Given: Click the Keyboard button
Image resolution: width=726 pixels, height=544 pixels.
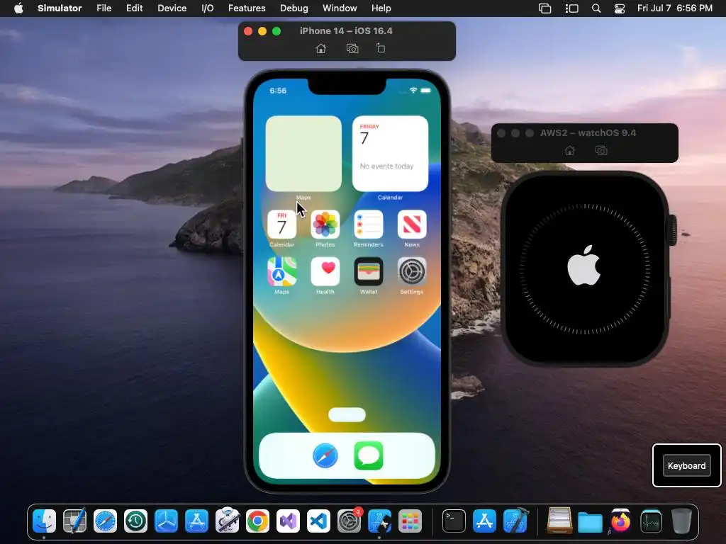Looking at the screenshot, I should [x=686, y=466].
